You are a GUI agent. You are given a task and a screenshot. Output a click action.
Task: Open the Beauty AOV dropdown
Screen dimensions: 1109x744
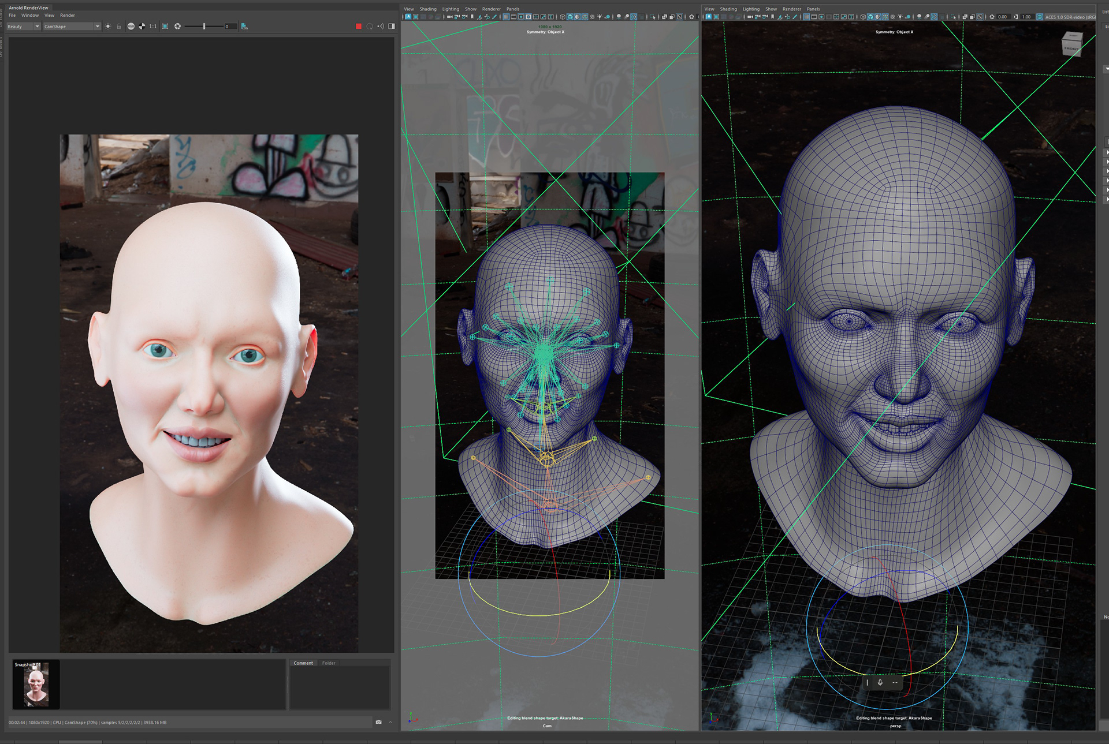point(24,27)
